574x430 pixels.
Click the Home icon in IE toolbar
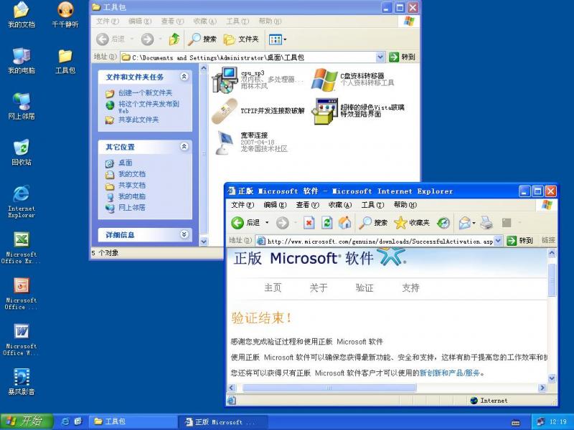(344, 223)
